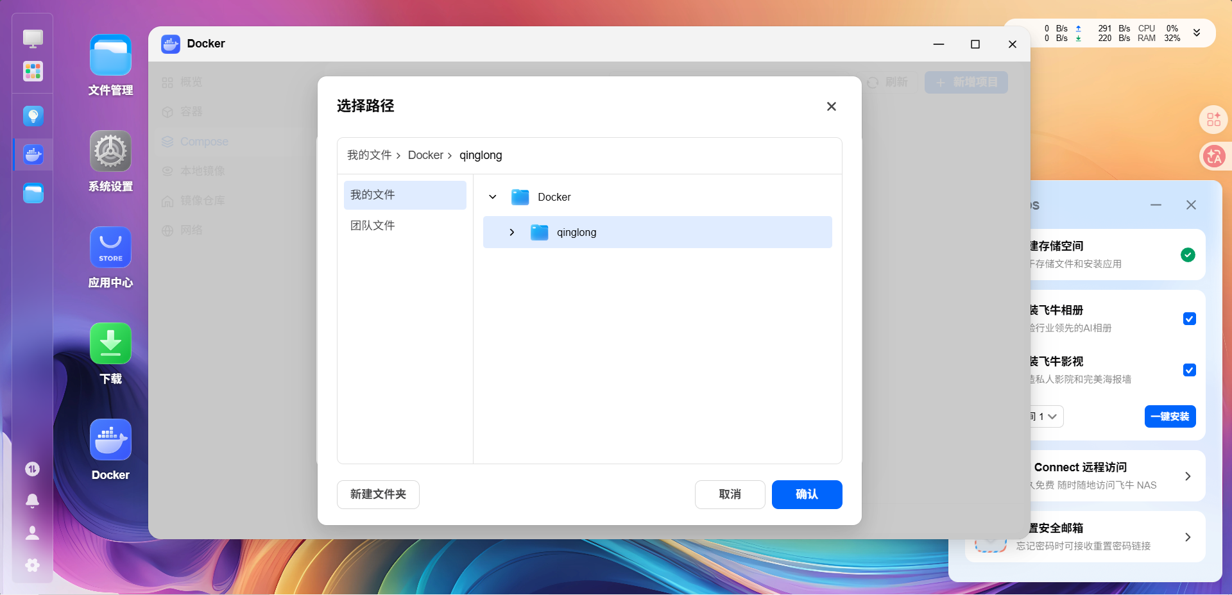The width and height of the screenshot is (1232, 595).
Task: Click the 一键安装 button
Action: pos(1170,417)
